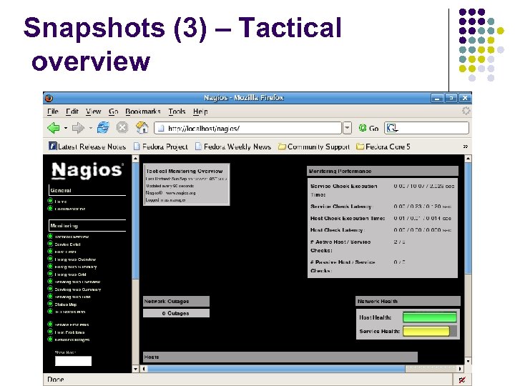Screen dimensions: 515x386
Task: Open the Service Detail sidebar link
Action: (67, 244)
